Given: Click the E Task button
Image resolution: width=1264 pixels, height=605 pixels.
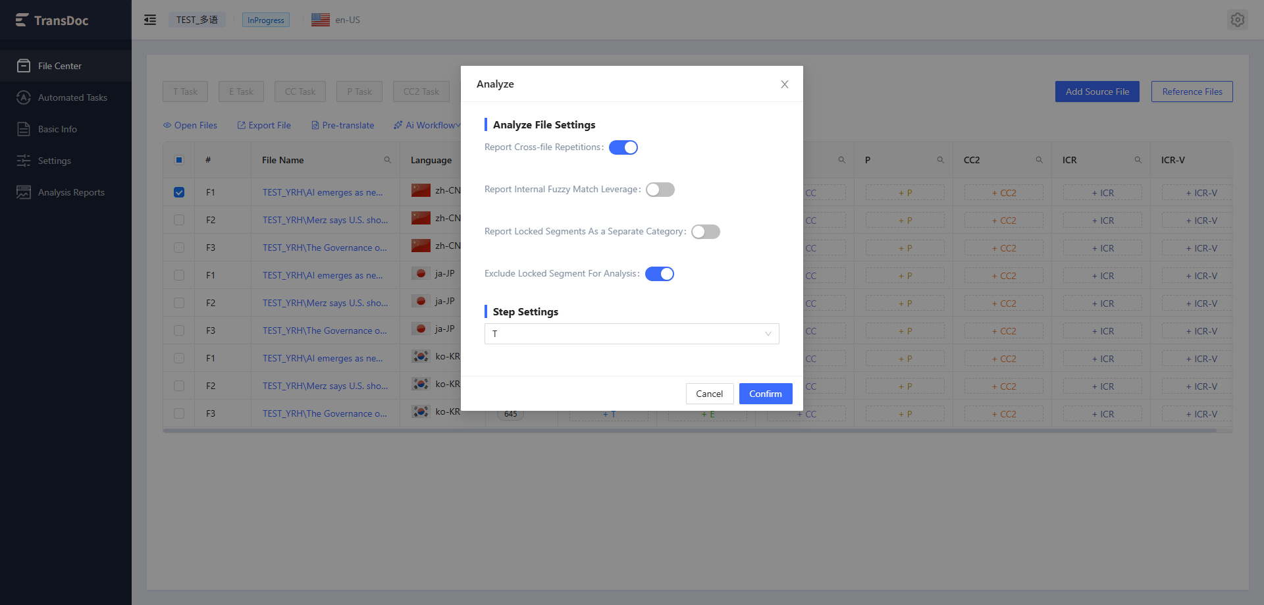Looking at the screenshot, I should (241, 92).
